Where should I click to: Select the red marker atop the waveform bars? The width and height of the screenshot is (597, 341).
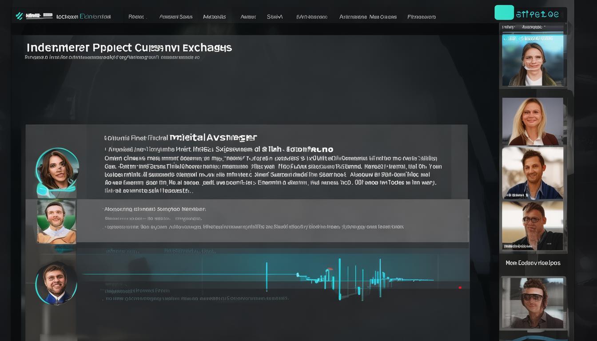coord(329,270)
